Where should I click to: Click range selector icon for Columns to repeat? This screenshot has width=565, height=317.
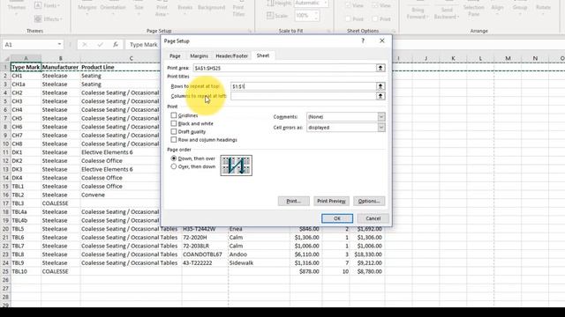380,96
